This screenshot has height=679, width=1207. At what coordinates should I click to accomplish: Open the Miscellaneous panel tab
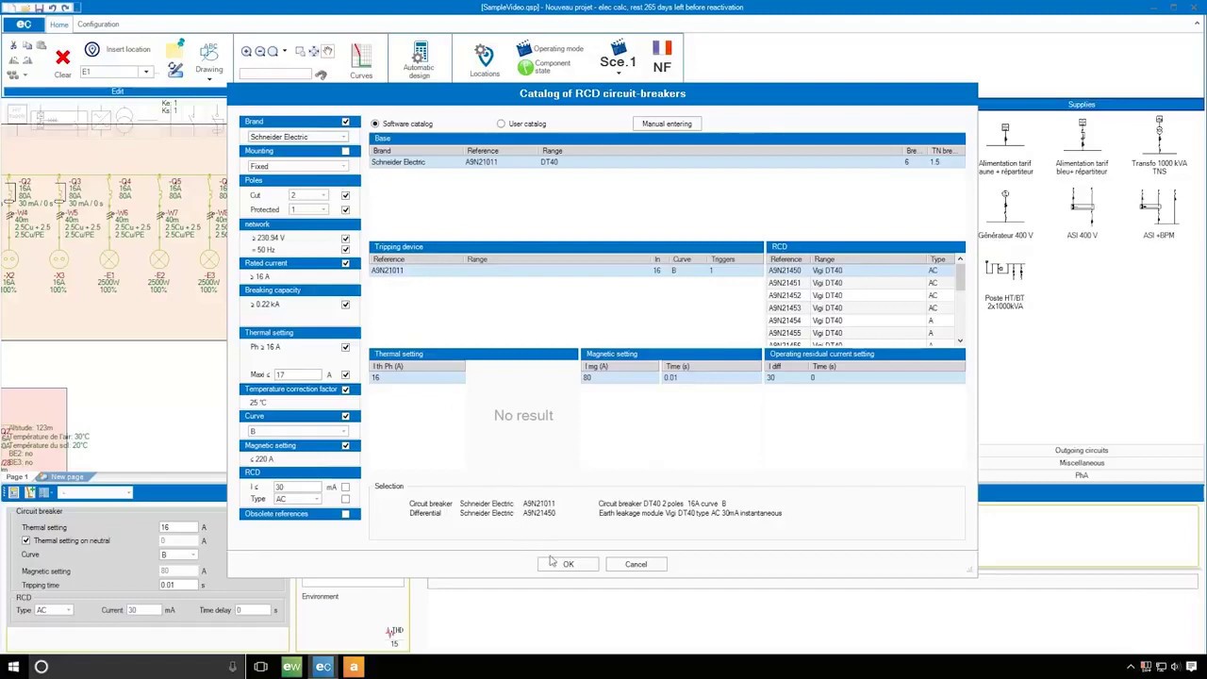coord(1082,463)
